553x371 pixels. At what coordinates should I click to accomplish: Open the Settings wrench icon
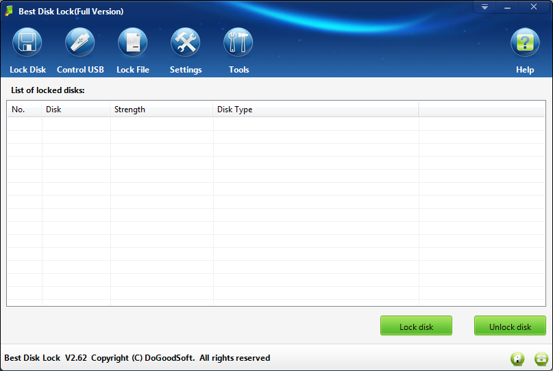pos(186,42)
